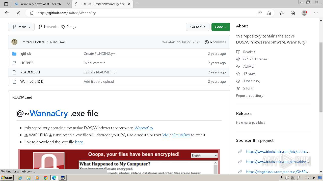Open English language dropdown in image
This screenshot has width=323, height=181.
(x=204, y=155)
